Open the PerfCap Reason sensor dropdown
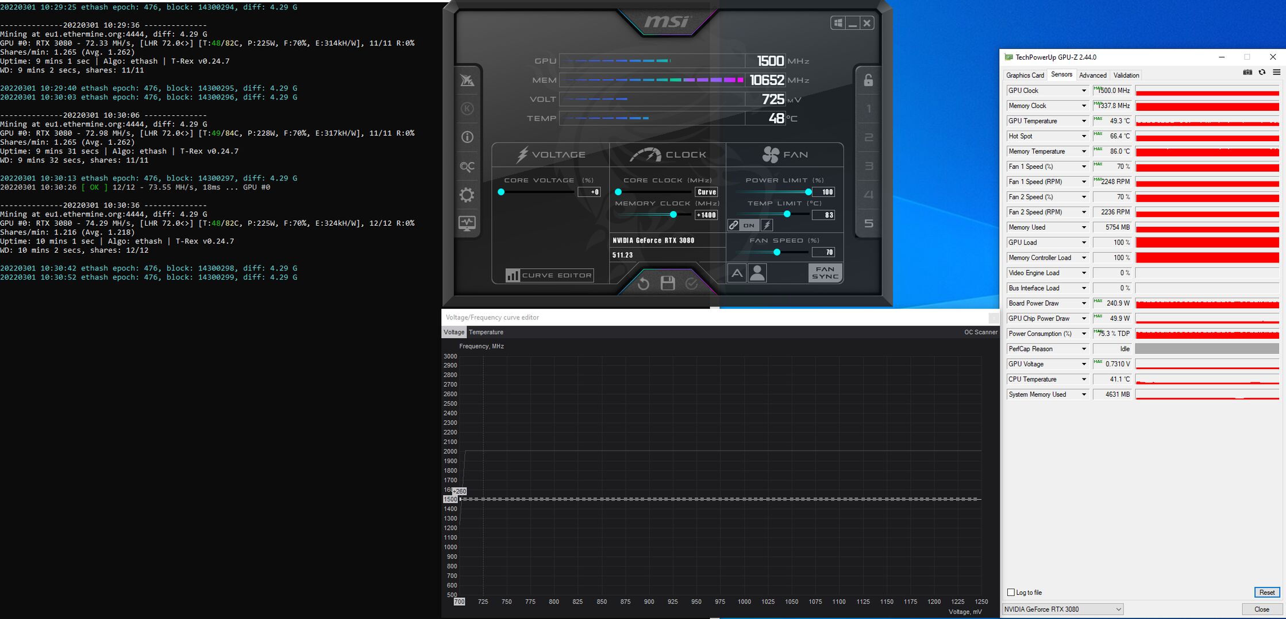Viewport: 1286px width, 619px height. (1084, 349)
